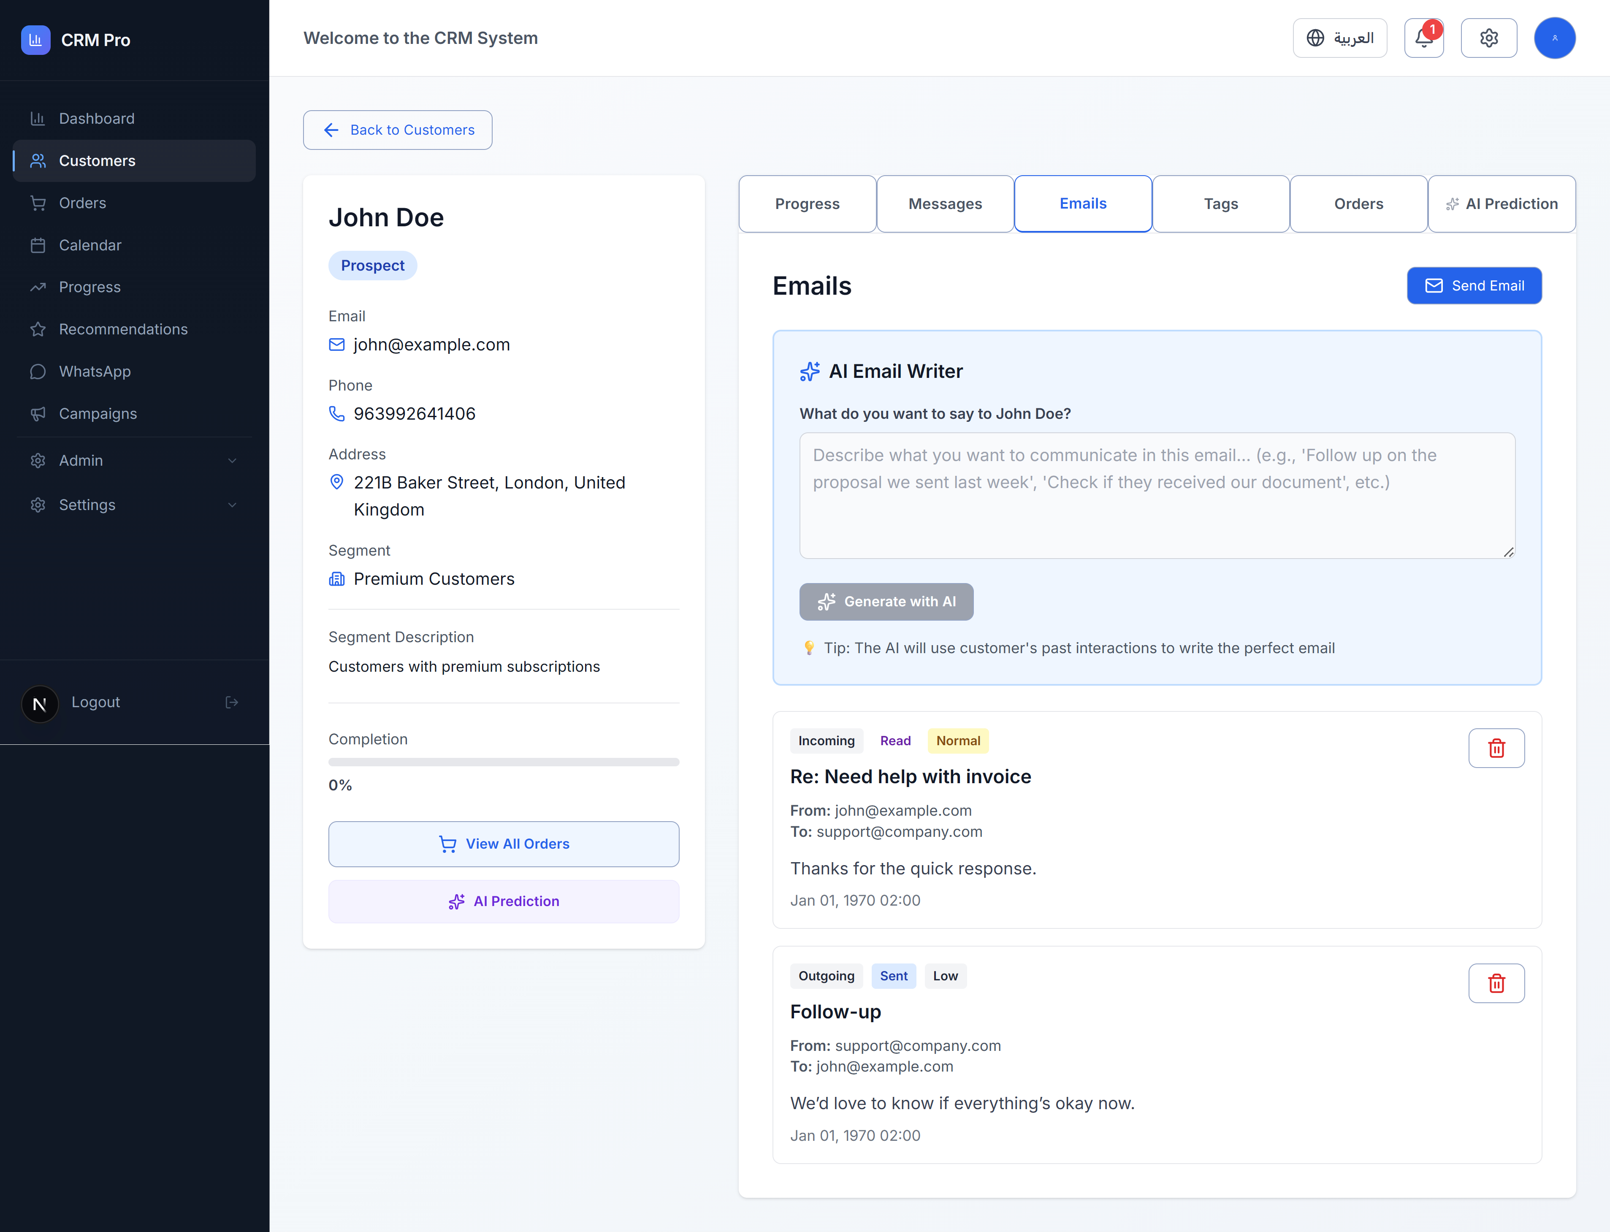This screenshot has height=1232, width=1610.
Task: Click the globe language icon
Action: point(1315,38)
